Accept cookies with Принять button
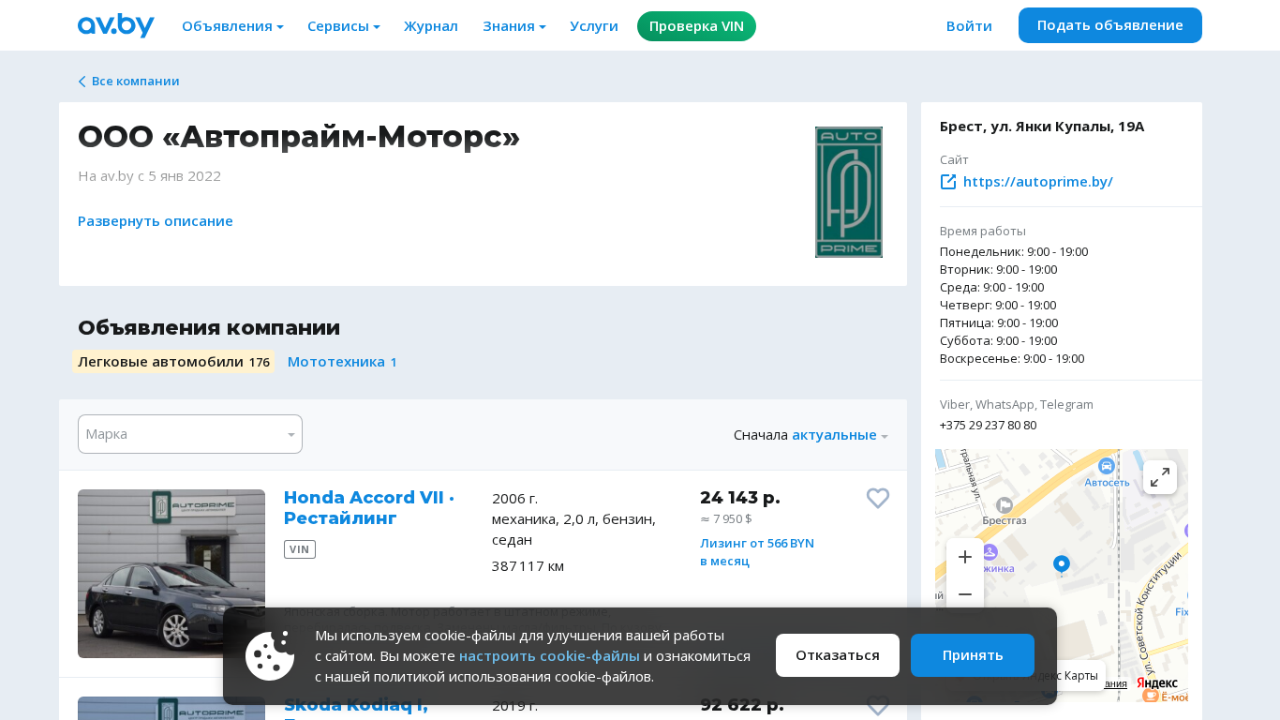The height and width of the screenshot is (720, 1280). 972,655
